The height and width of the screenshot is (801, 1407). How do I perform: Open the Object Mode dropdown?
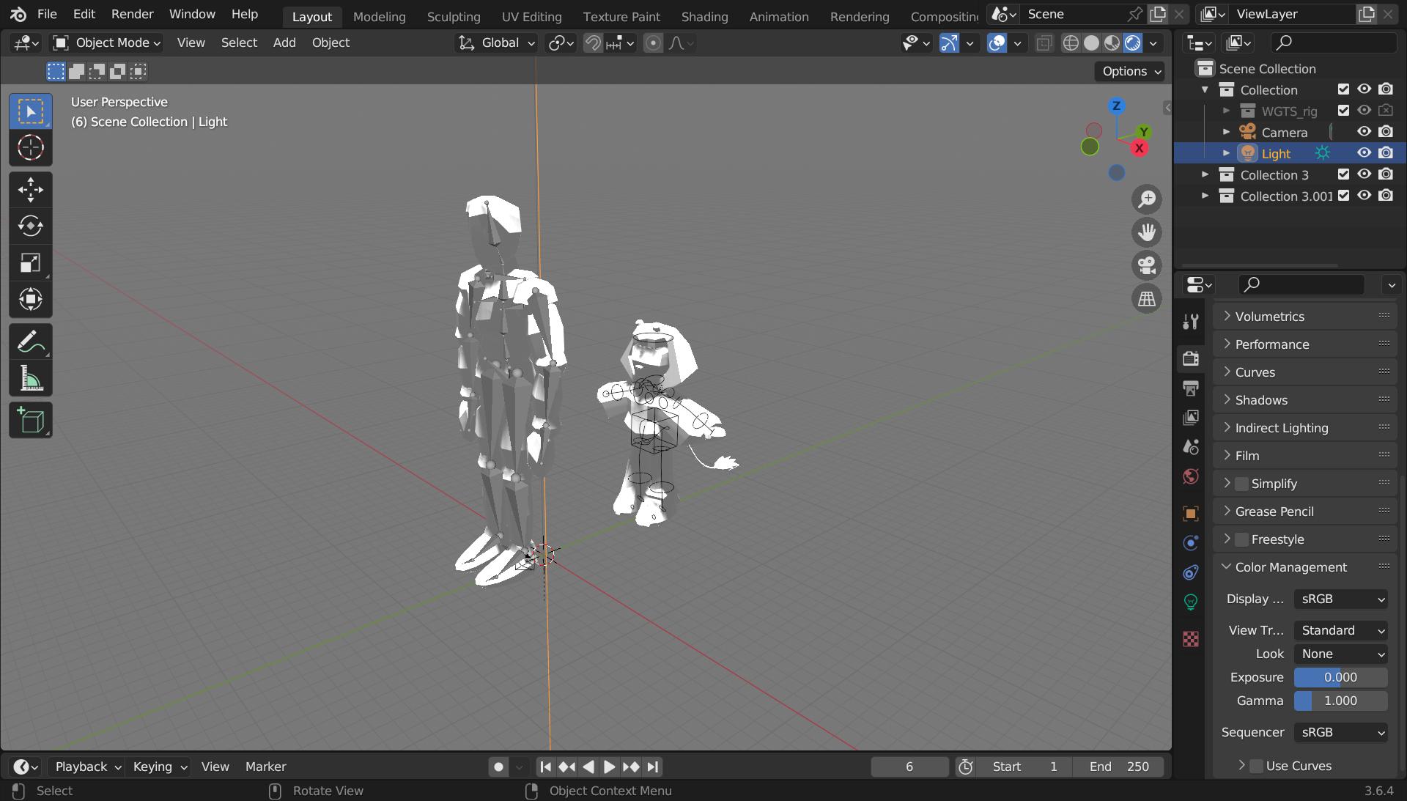tap(107, 43)
